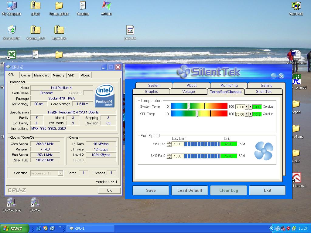Open the Windows start menu
Image resolution: width=311 pixels, height=233 pixels.
[x=14, y=228]
